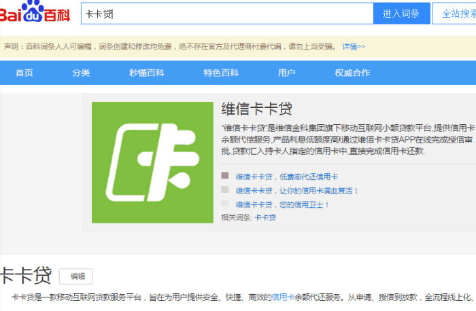This screenshot has width=476, height=311.
Task: Click the 全站搜索 button
Action: point(456,14)
